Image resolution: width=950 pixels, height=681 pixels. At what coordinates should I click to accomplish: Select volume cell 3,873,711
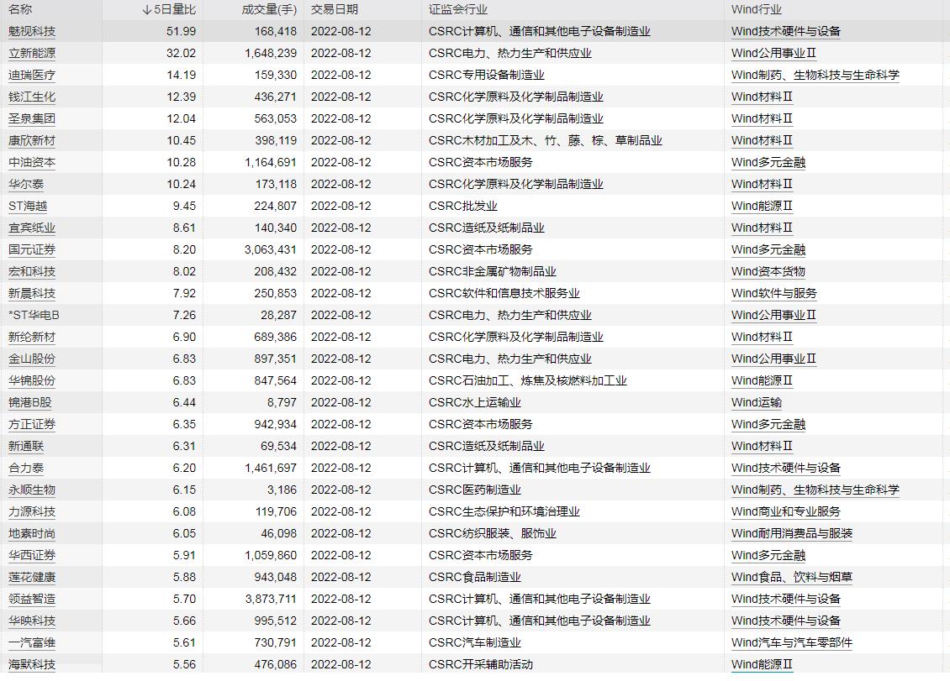tap(271, 599)
